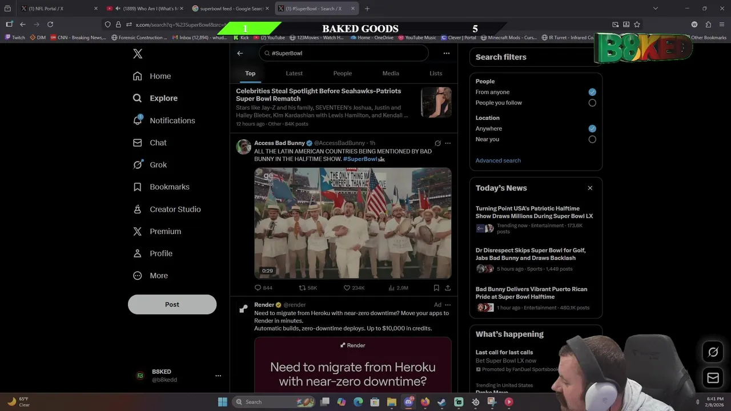Bookmark this page with star icon
Image resolution: width=731 pixels, height=411 pixels.
(x=637, y=25)
